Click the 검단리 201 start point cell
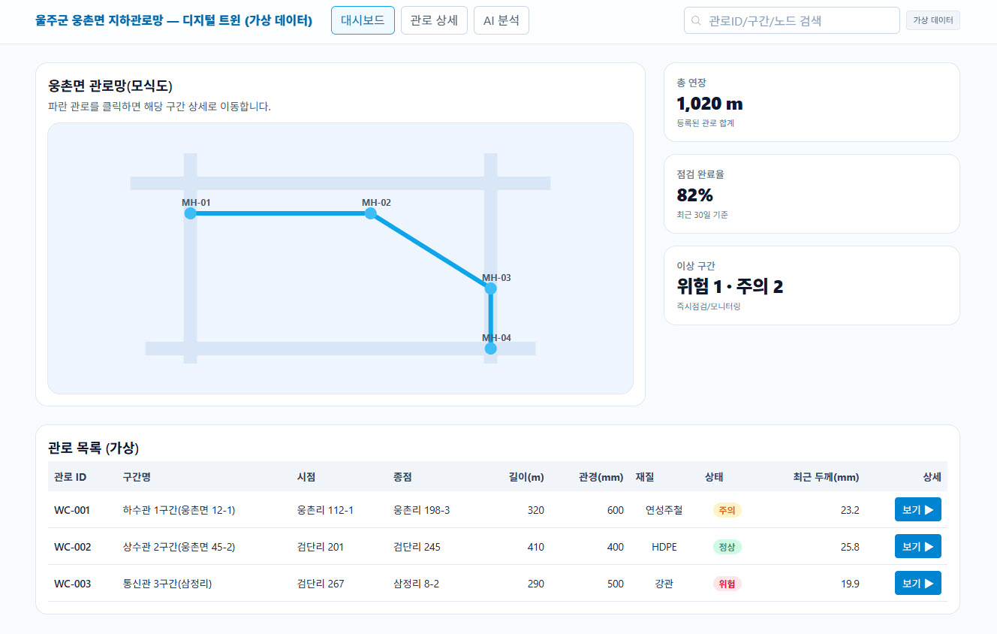Viewport: 997px width, 634px height. [321, 547]
